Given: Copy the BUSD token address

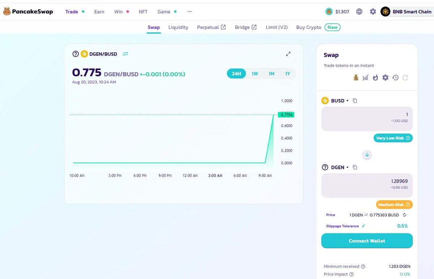Looking at the screenshot, I should pyautogui.click(x=355, y=101).
